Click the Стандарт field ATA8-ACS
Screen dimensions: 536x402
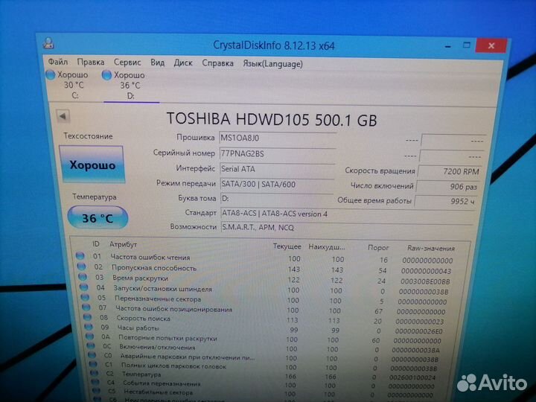tap(347, 214)
